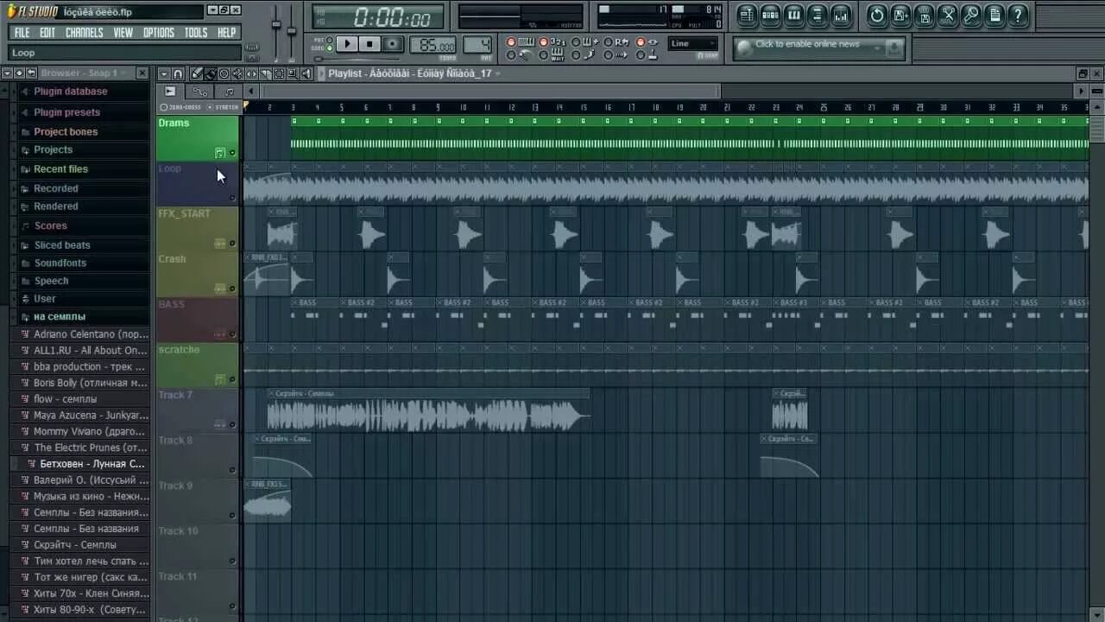Click the Undo history circular arrow icon

tap(877, 15)
